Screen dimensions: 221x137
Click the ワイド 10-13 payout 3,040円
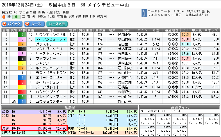(x=112, y=120)
